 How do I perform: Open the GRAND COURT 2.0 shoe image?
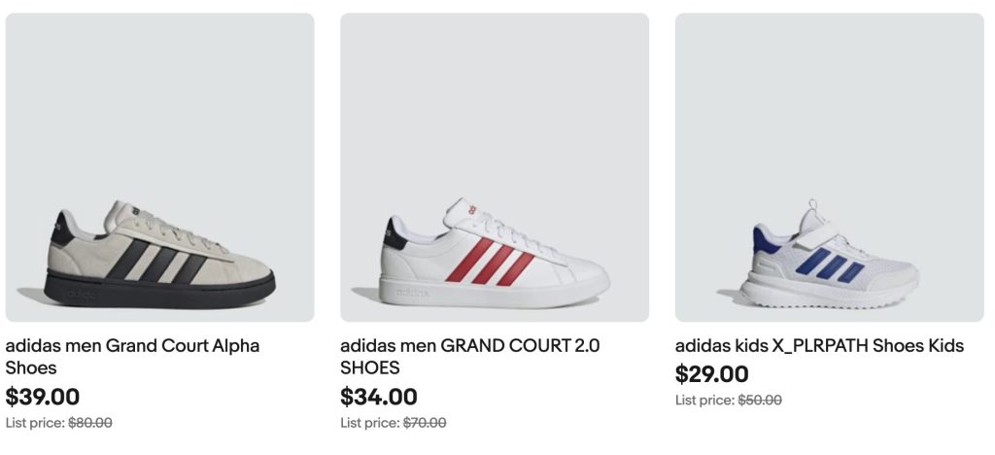coord(494,167)
